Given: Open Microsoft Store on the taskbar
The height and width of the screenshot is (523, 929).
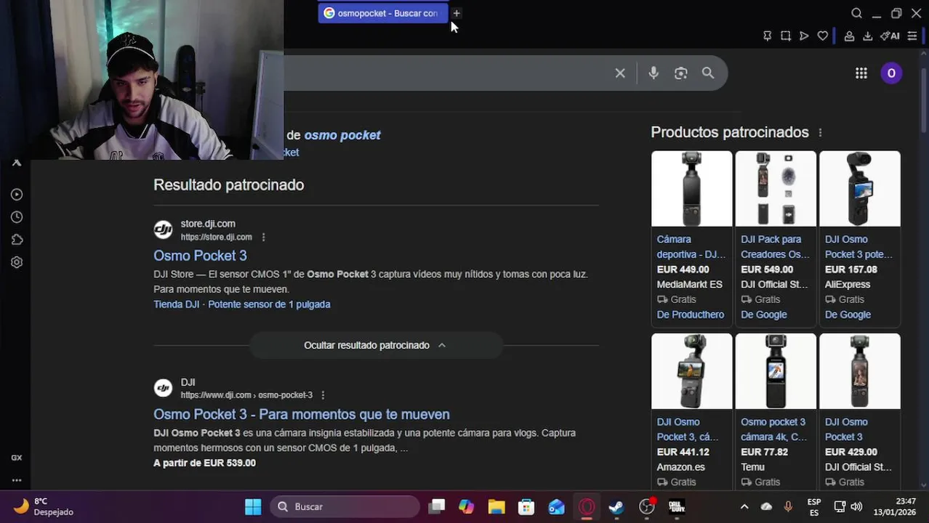Looking at the screenshot, I should 526,506.
